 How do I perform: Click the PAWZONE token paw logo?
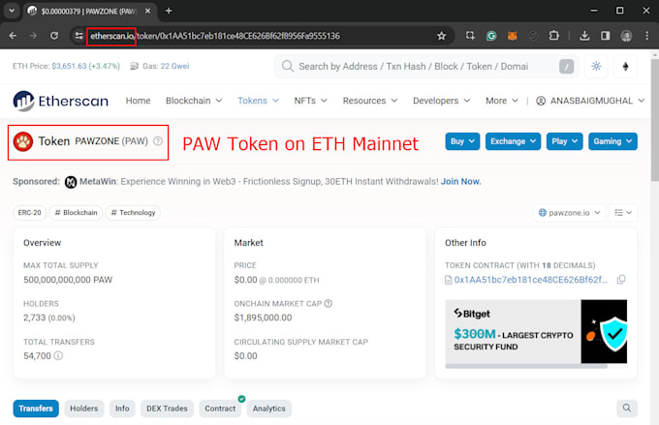(23, 141)
